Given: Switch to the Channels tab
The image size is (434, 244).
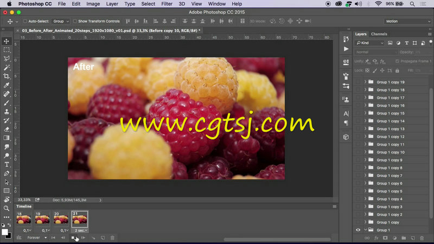Looking at the screenshot, I should [379, 34].
